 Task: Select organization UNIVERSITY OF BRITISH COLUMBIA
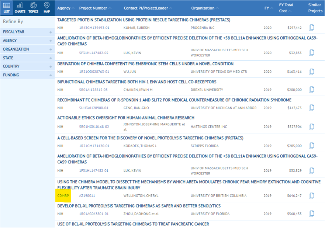coord(218,196)
